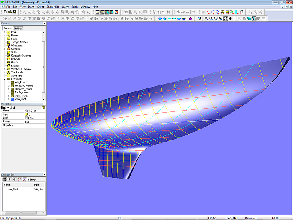Image resolution: width=293 pixels, height=220 pixels.
Task: Click the Zoom to Fit icon
Action: (x=225, y=18)
